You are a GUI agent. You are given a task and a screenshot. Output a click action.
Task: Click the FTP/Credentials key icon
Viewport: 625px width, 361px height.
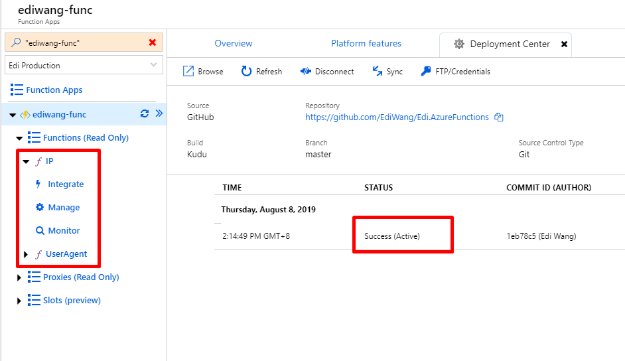coord(426,71)
